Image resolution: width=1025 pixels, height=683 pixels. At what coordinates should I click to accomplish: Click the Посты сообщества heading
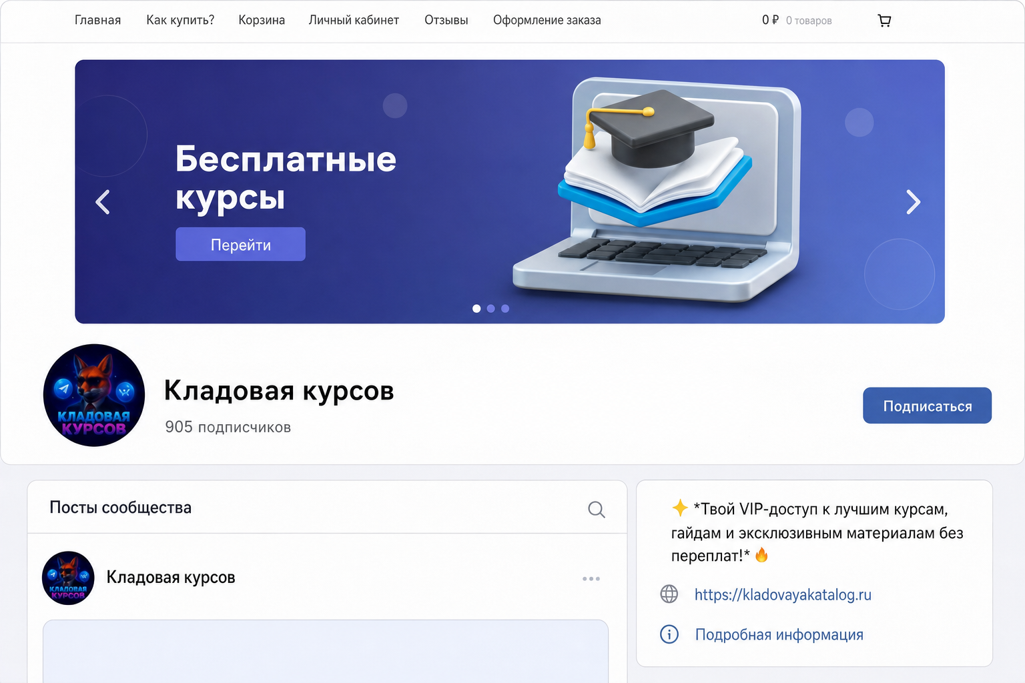click(120, 508)
